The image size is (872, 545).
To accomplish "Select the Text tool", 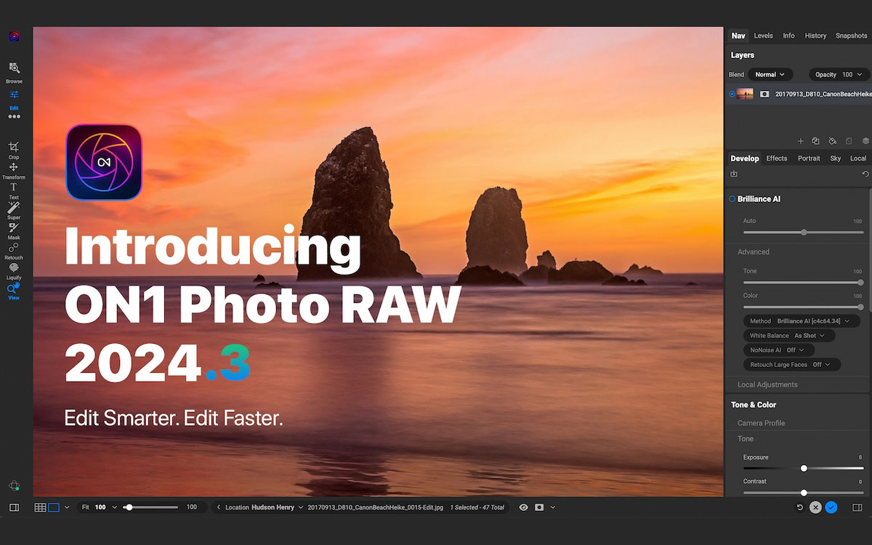I will (14, 190).
